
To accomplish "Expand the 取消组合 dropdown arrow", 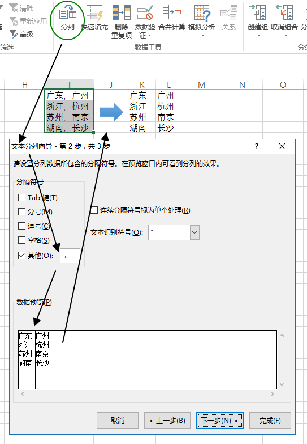I will tap(286, 36).
